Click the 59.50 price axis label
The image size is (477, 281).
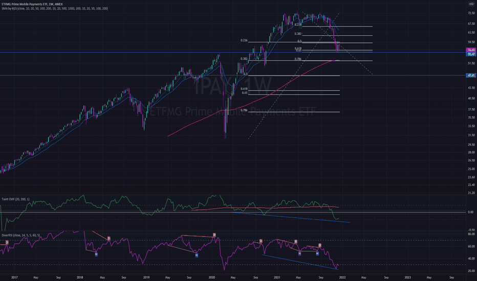[x=471, y=42]
